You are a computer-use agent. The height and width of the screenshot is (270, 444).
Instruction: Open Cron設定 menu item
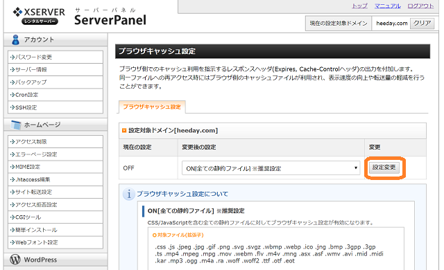coord(55,95)
